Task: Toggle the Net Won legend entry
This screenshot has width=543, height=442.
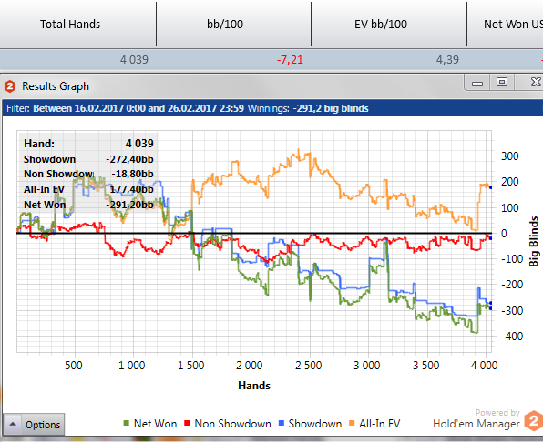Action: pyautogui.click(x=150, y=423)
